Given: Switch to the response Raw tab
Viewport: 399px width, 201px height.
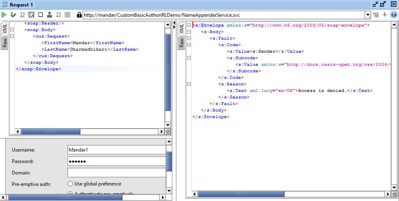Looking at the screenshot, I should coord(181,42).
